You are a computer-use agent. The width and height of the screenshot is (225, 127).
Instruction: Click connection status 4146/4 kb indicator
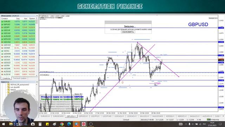click(213, 120)
